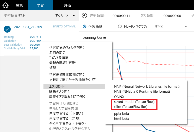
Task: Click the elapsed time value 00:00:00:41
Action: (x=121, y=16)
